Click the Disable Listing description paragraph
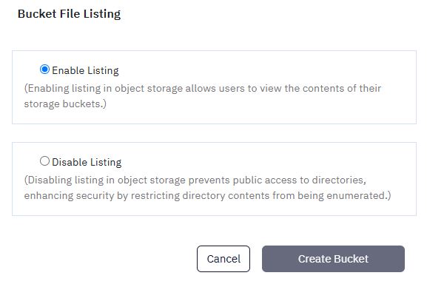 click(207, 188)
